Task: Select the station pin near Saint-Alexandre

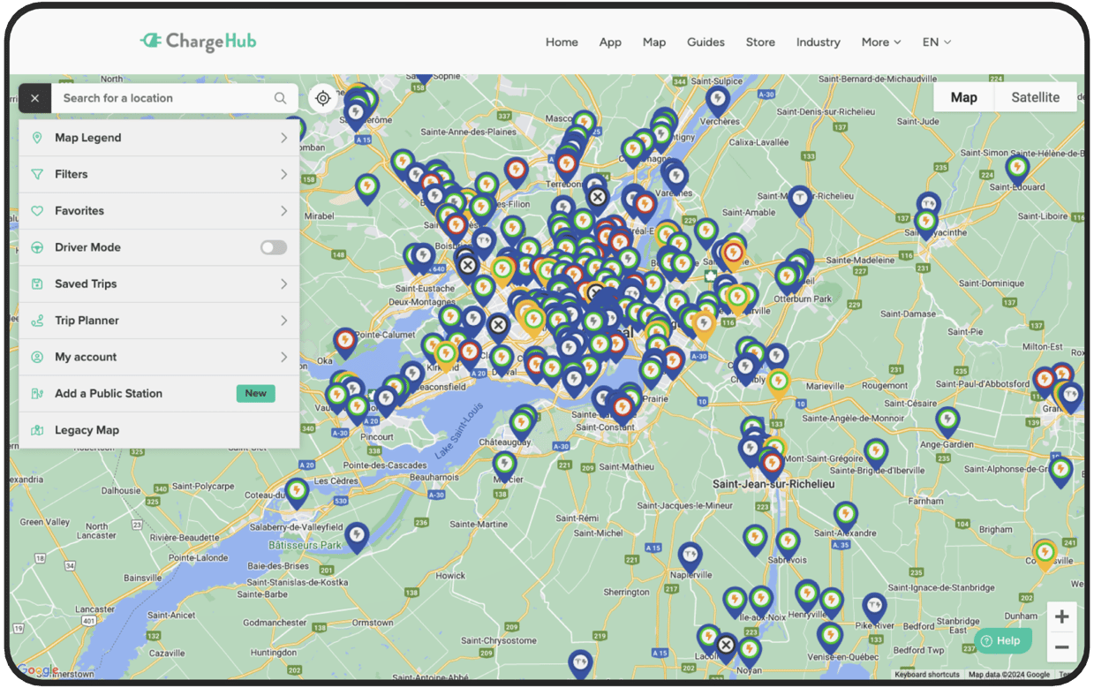Action: pos(846,515)
